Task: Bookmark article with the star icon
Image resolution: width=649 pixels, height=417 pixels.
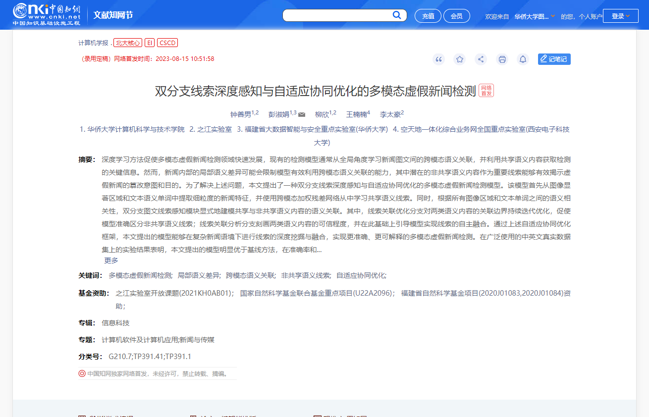Action: pos(460,59)
